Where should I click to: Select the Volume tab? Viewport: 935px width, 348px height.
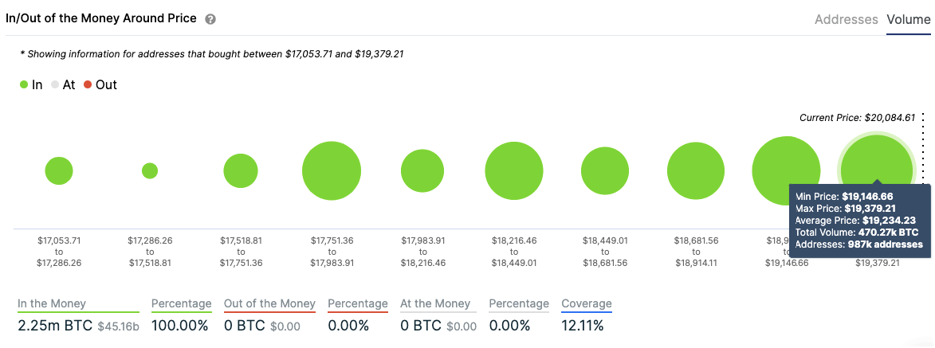(x=909, y=20)
